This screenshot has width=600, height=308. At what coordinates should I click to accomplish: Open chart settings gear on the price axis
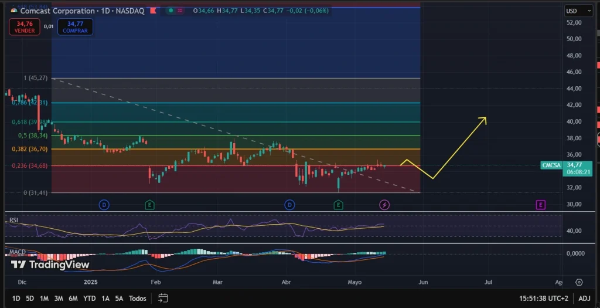coord(579,282)
